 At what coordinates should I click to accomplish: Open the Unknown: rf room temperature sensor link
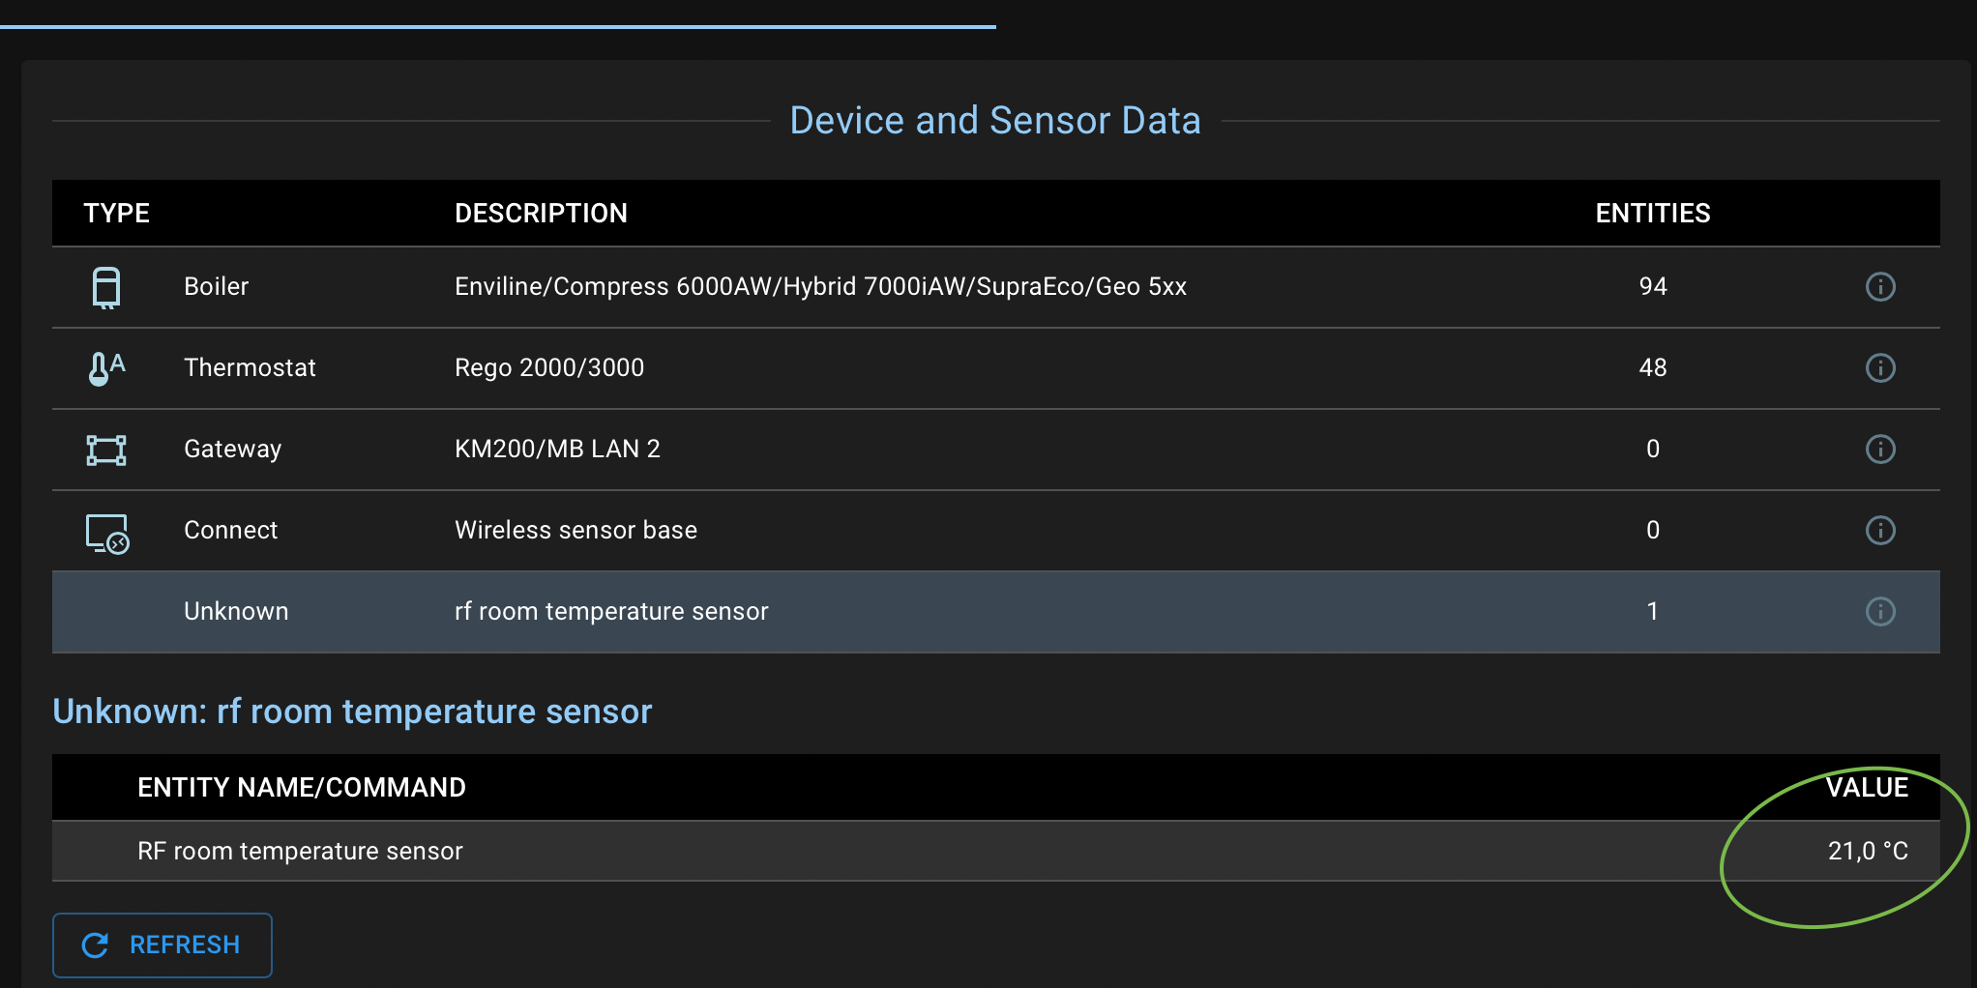tap(353, 711)
